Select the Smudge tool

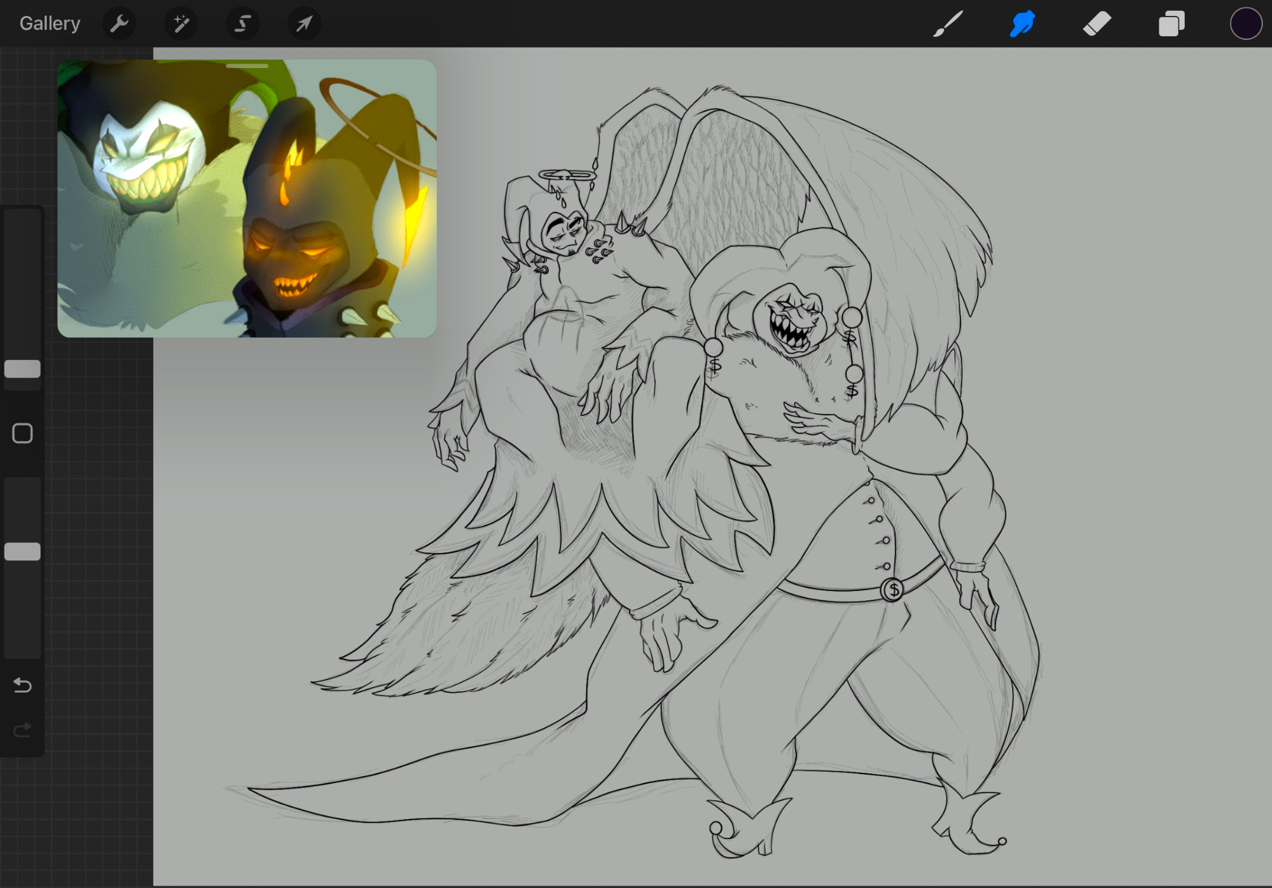coord(1022,24)
